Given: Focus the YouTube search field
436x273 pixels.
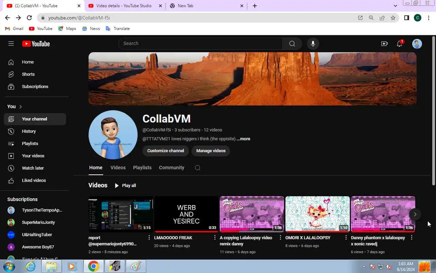Looking at the screenshot, I should pyautogui.click(x=200, y=43).
